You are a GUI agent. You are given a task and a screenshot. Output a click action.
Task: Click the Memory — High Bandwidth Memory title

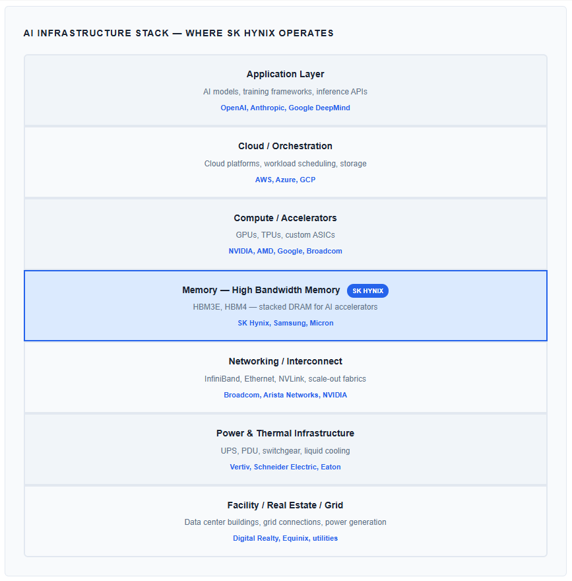[261, 290]
